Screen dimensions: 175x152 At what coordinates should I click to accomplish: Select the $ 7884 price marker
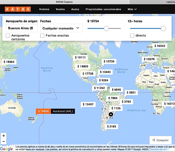tap(113, 98)
